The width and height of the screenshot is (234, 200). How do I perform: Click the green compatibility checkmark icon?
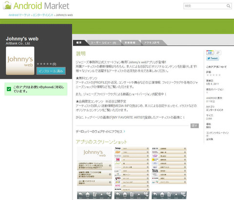click(9, 89)
